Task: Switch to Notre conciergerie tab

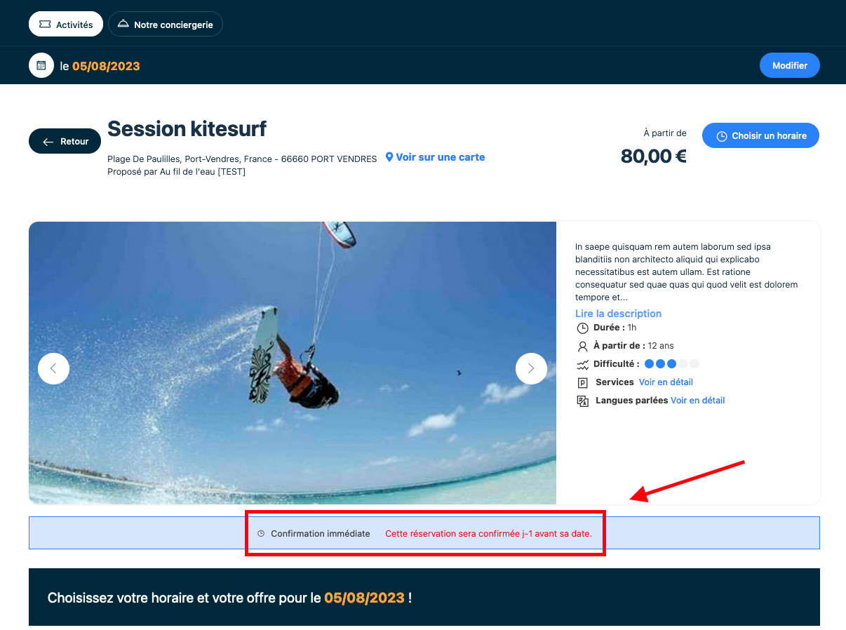Action: [166, 24]
